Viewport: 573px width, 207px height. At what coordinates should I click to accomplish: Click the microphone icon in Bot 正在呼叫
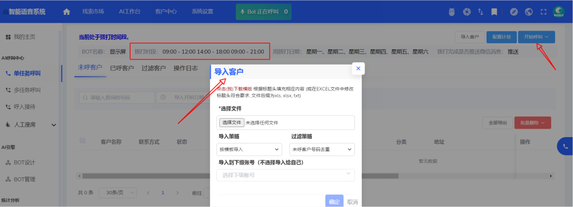[x=242, y=12]
